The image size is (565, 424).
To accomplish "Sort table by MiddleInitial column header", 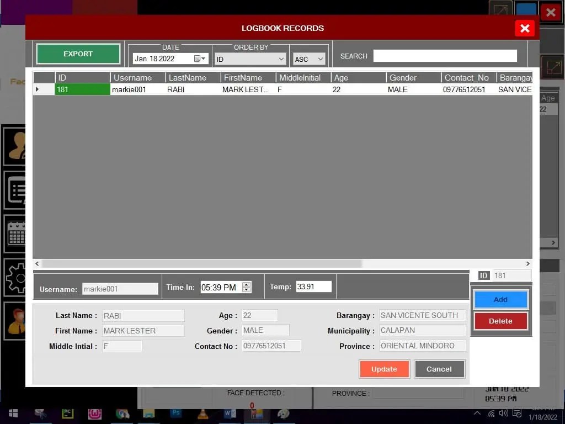I will tap(303, 77).
